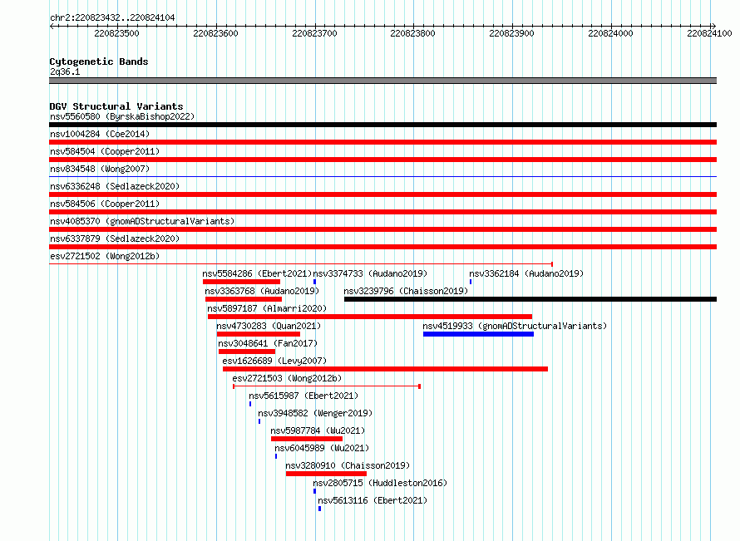Select the red nsv3048641 Fan2017 bar
The image size is (740, 541).
click(247, 352)
